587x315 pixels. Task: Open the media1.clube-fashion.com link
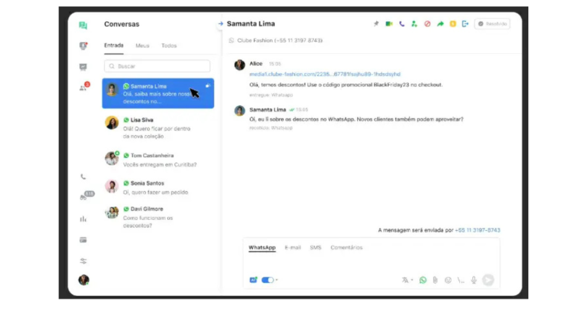324,74
